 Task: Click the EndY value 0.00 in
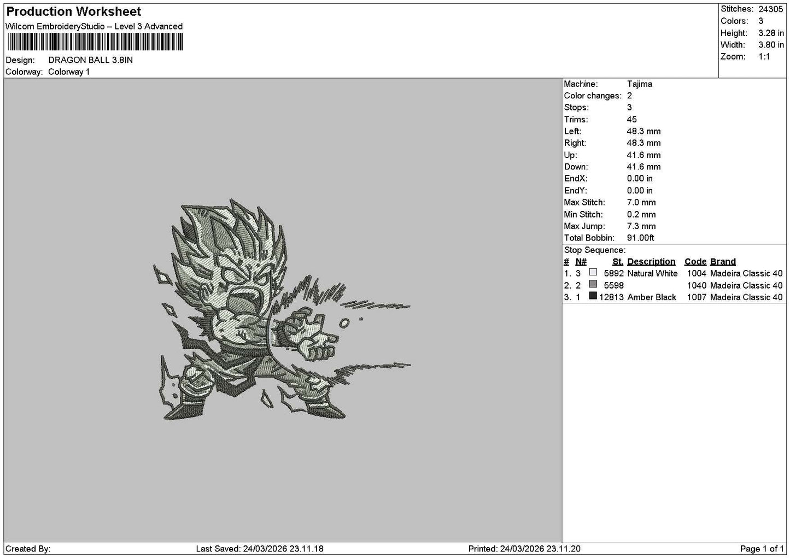[640, 191]
